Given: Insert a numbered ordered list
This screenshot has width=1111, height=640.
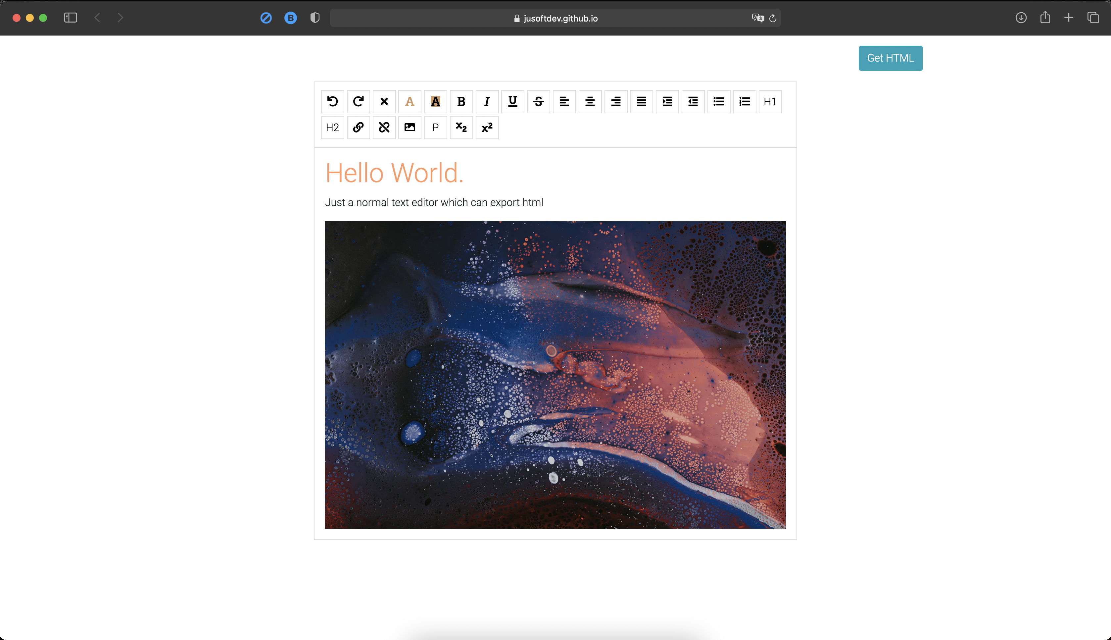Looking at the screenshot, I should (x=745, y=102).
